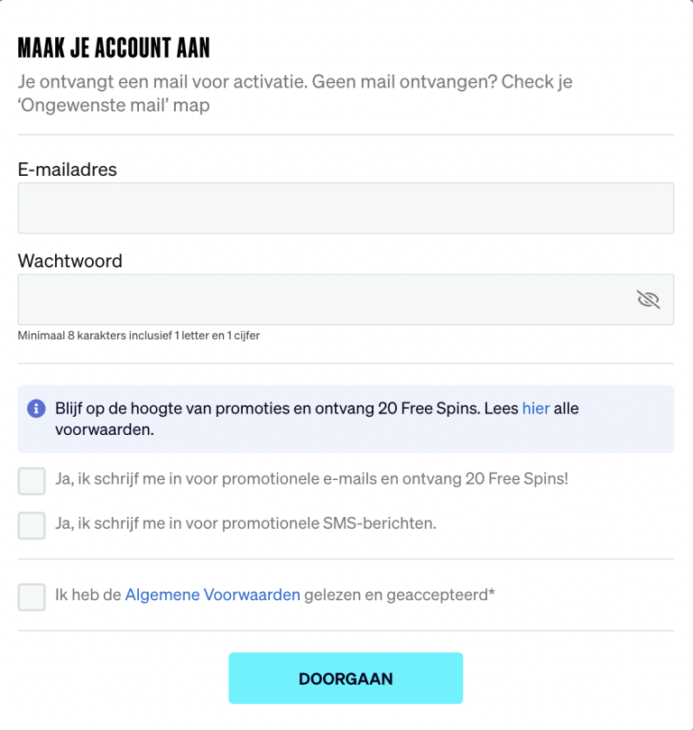Image resolution: width=693 pixels, height=730 pixels.
Task: Click the 'Maak je account aan' heading
Action: pos(115,48)
